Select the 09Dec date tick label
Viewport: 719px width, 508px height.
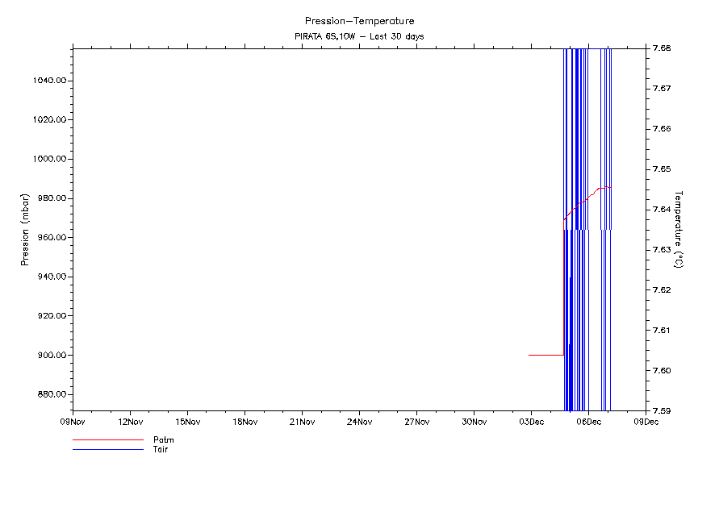tap(646, 421)
